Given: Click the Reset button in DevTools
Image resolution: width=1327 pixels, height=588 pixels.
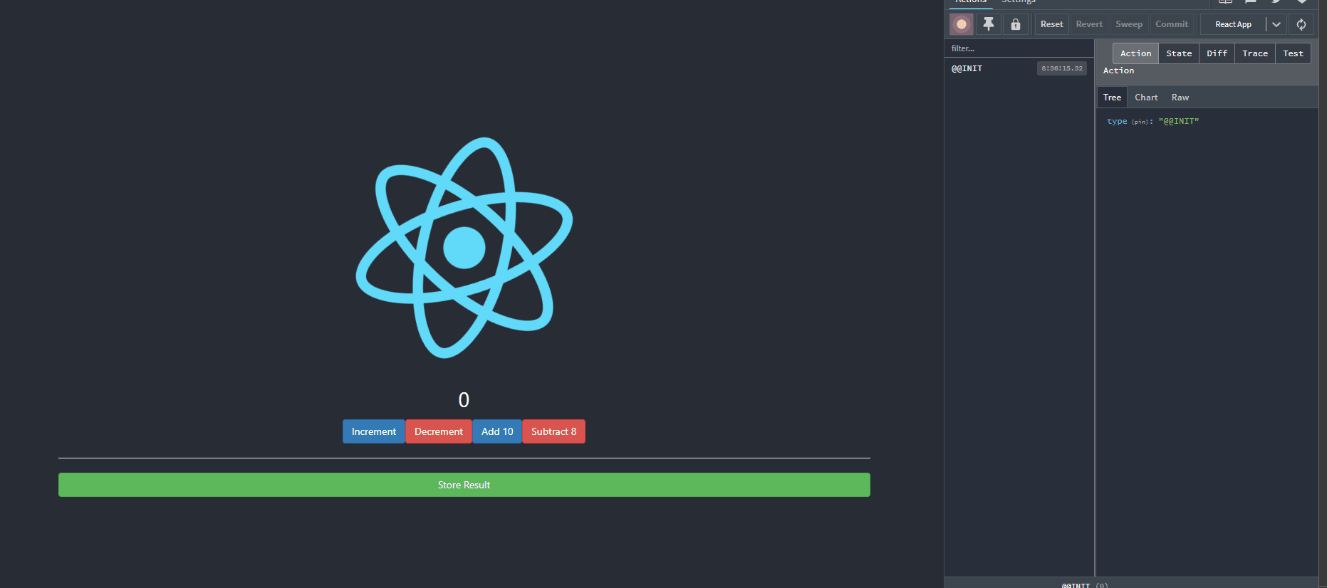Looking at the screenshot, I should click(x=1051, y=24).
